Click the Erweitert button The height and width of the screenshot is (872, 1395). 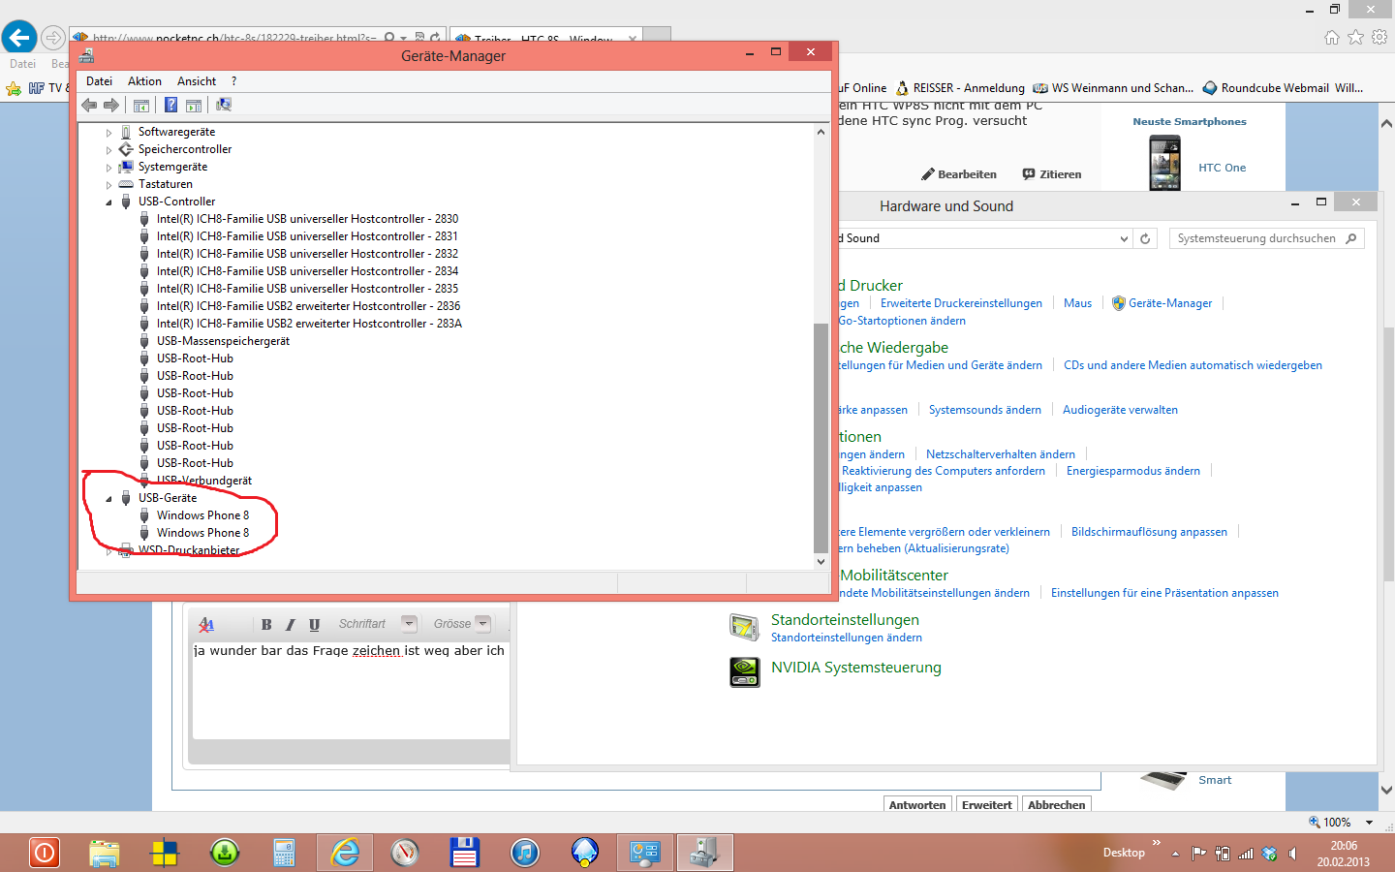pos(986,804)
